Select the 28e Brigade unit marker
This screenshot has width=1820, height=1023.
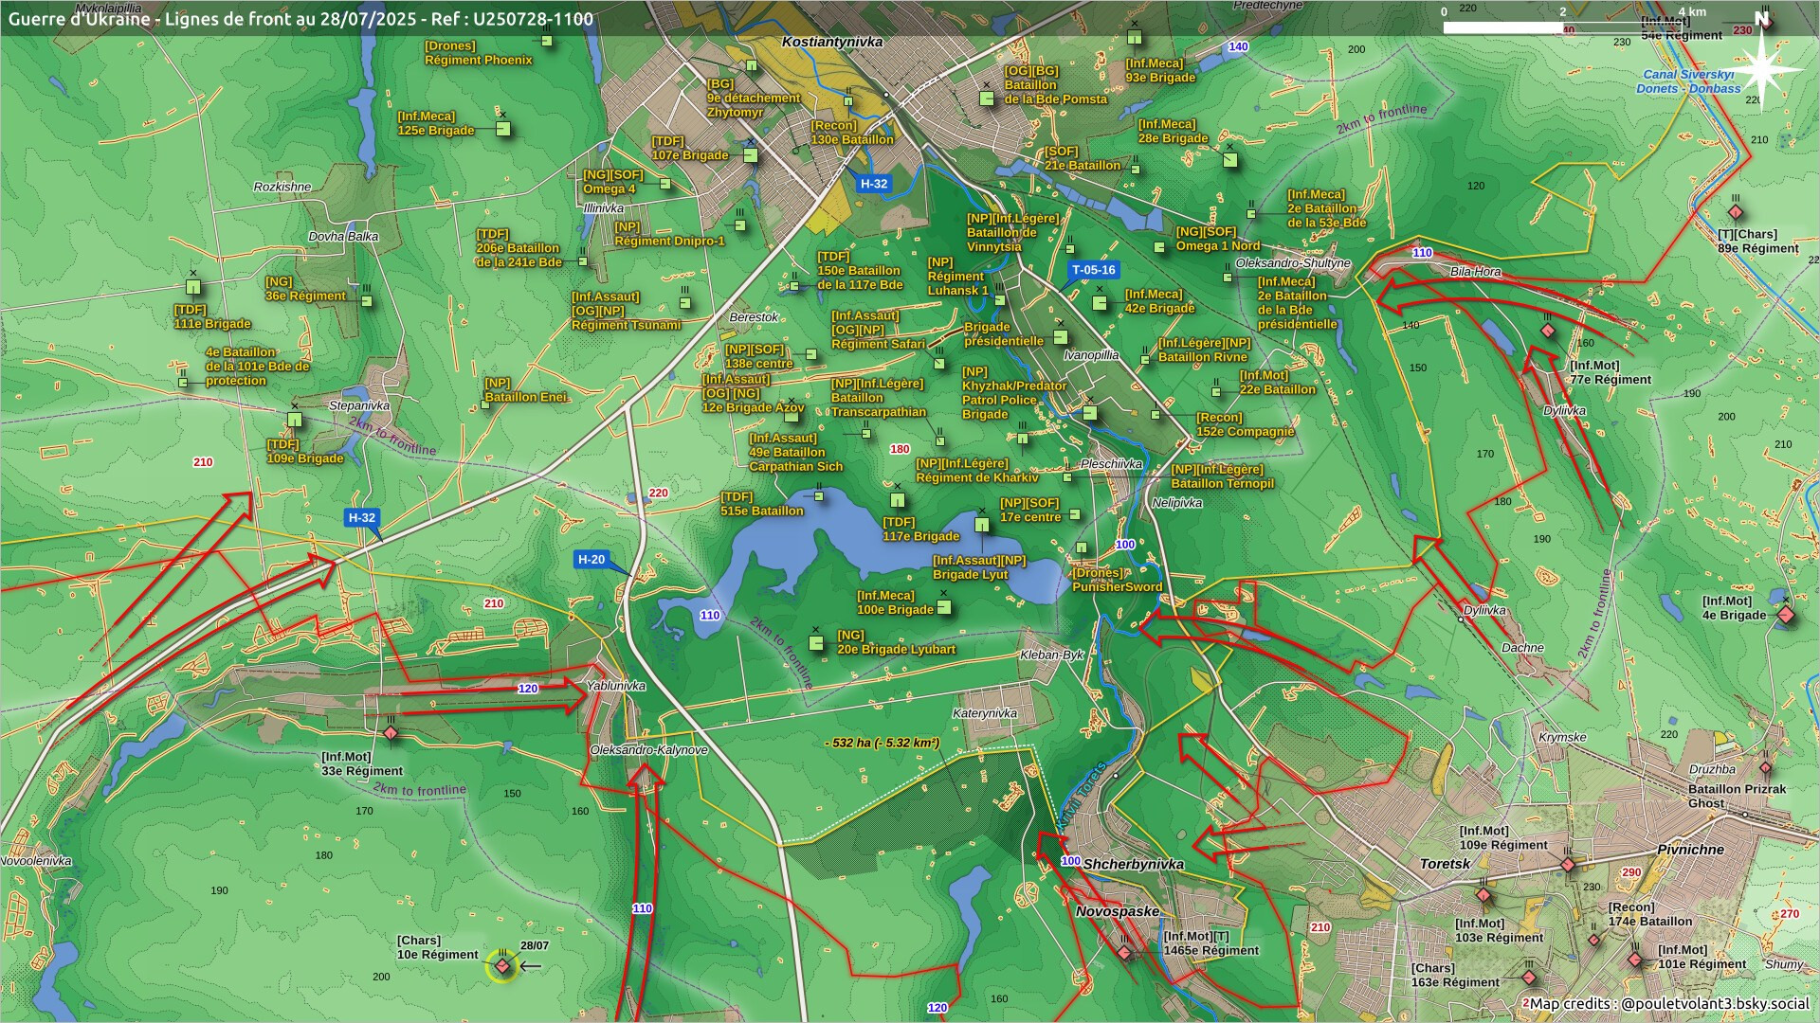pos(1229,159)
